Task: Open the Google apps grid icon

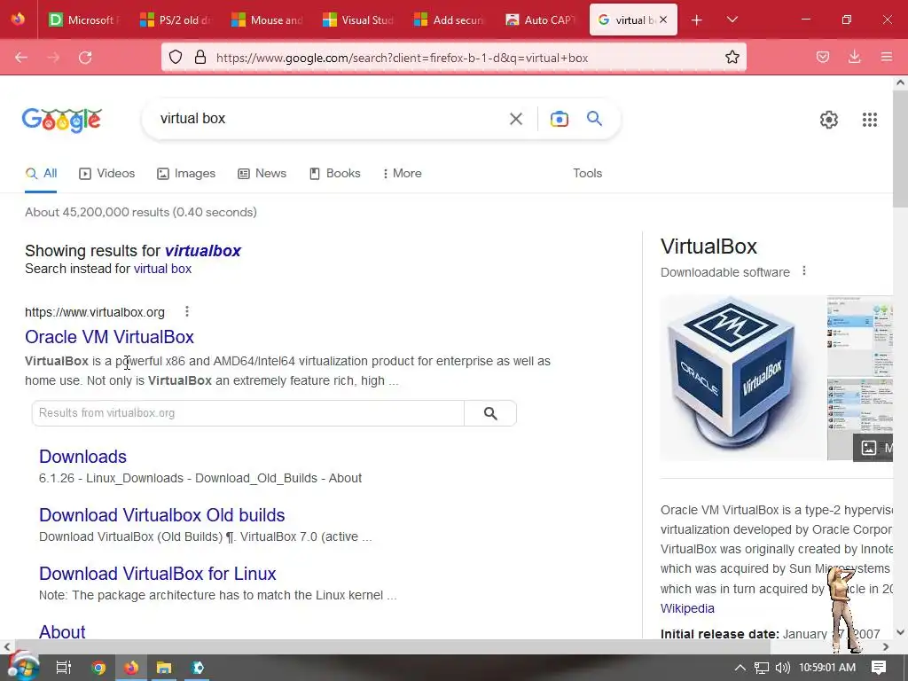Action: coord(869,120)
